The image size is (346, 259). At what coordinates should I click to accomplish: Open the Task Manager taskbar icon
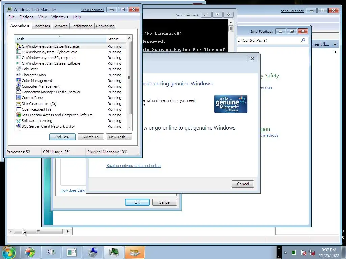(x=114, y=252)
